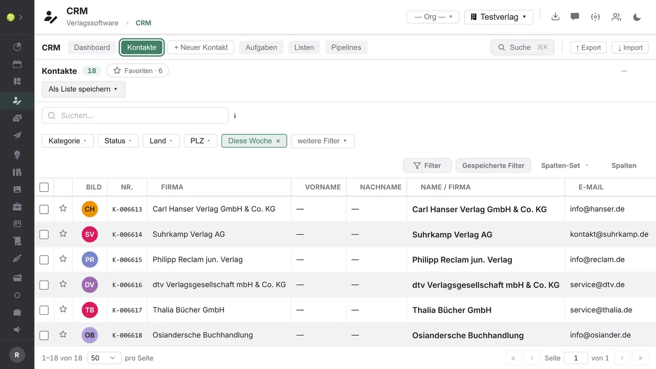The height and width of the screenshot is (369, 656).
Task: Open the wallet card icon in sidebar
Action: click(17, 278)
